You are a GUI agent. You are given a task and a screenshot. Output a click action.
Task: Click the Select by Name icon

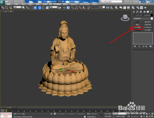click(x=27, y=8)
